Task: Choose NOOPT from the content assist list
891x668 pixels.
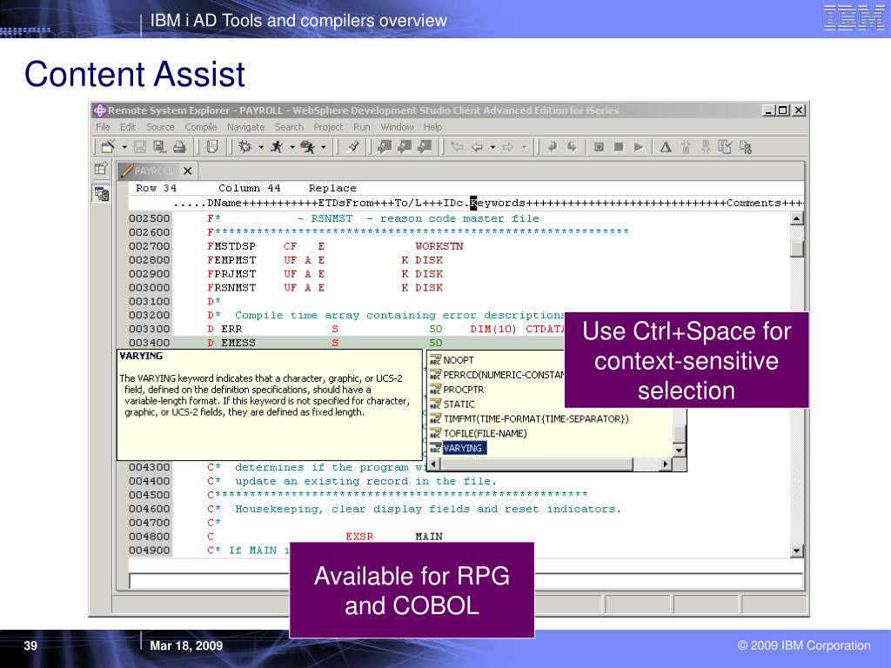Action: 452,359
